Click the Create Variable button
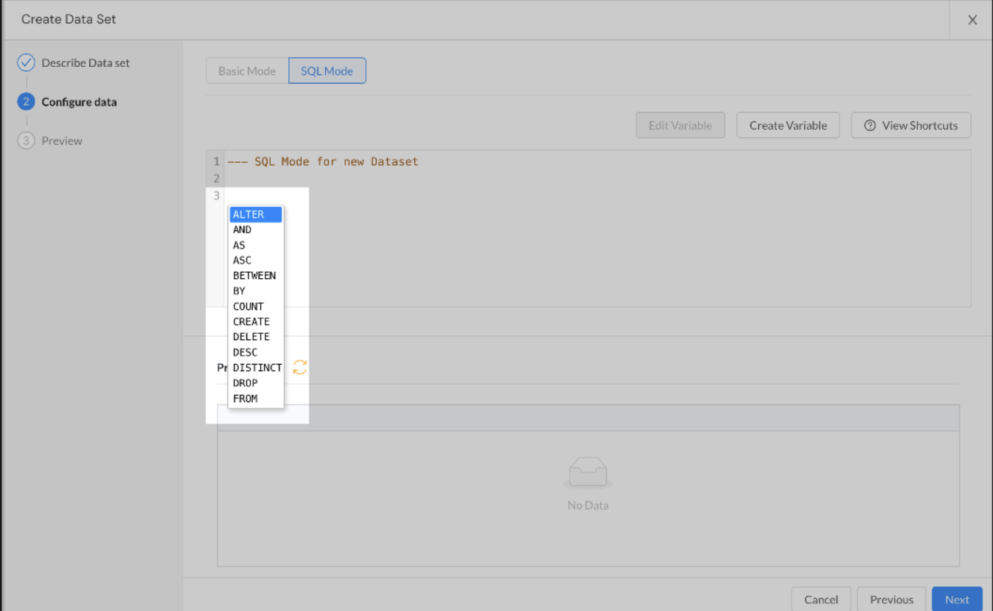 [788, 125]
